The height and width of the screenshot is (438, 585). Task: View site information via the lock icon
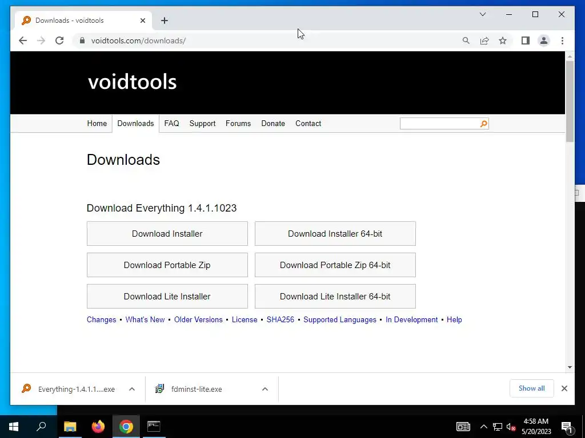tap(82, 40)
